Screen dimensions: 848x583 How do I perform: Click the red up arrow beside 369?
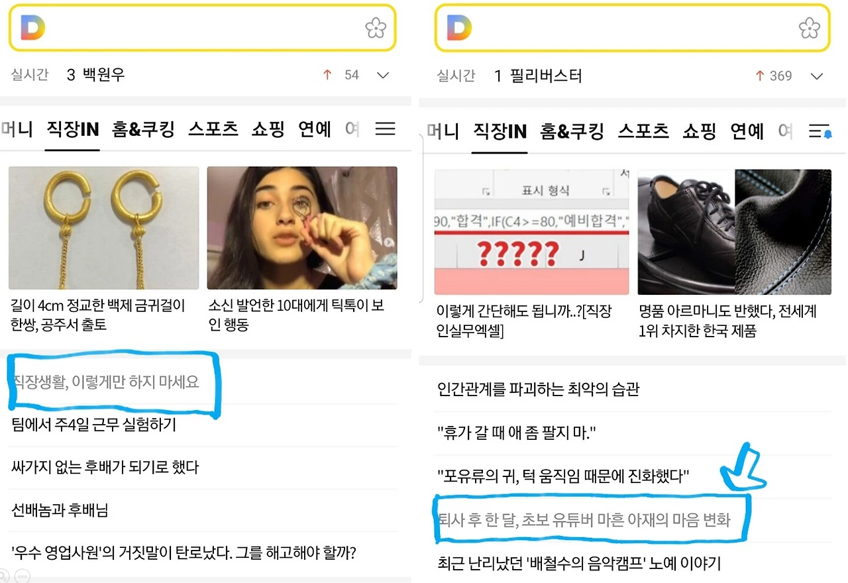pyautogui.click(x=760, y=76)
